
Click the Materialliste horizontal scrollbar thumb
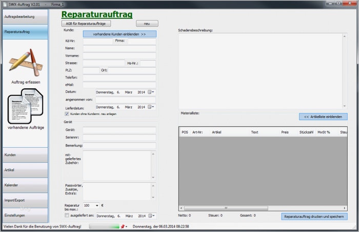226,208
